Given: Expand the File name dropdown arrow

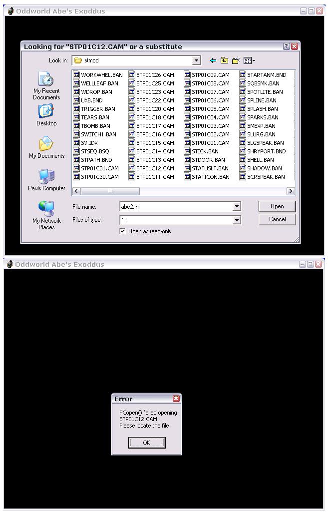Looking at the screenshot, I should click(x=237, y=206).
